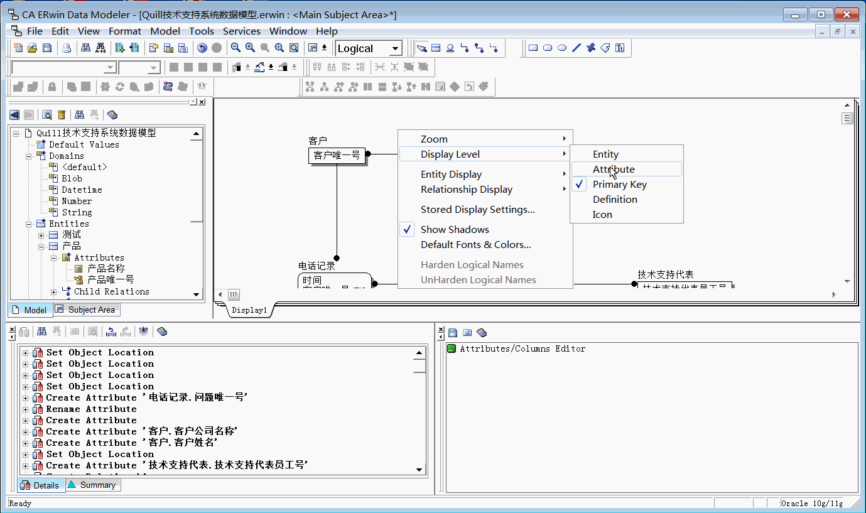Activate the Text box drawing tool
The width and height of the screenshot is (866, 513).
pyautogui.click(x=620, y=48)
